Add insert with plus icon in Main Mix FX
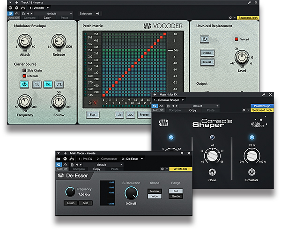Image resolution: width=281 pixels, height=229 pixels. click(155, 94)
